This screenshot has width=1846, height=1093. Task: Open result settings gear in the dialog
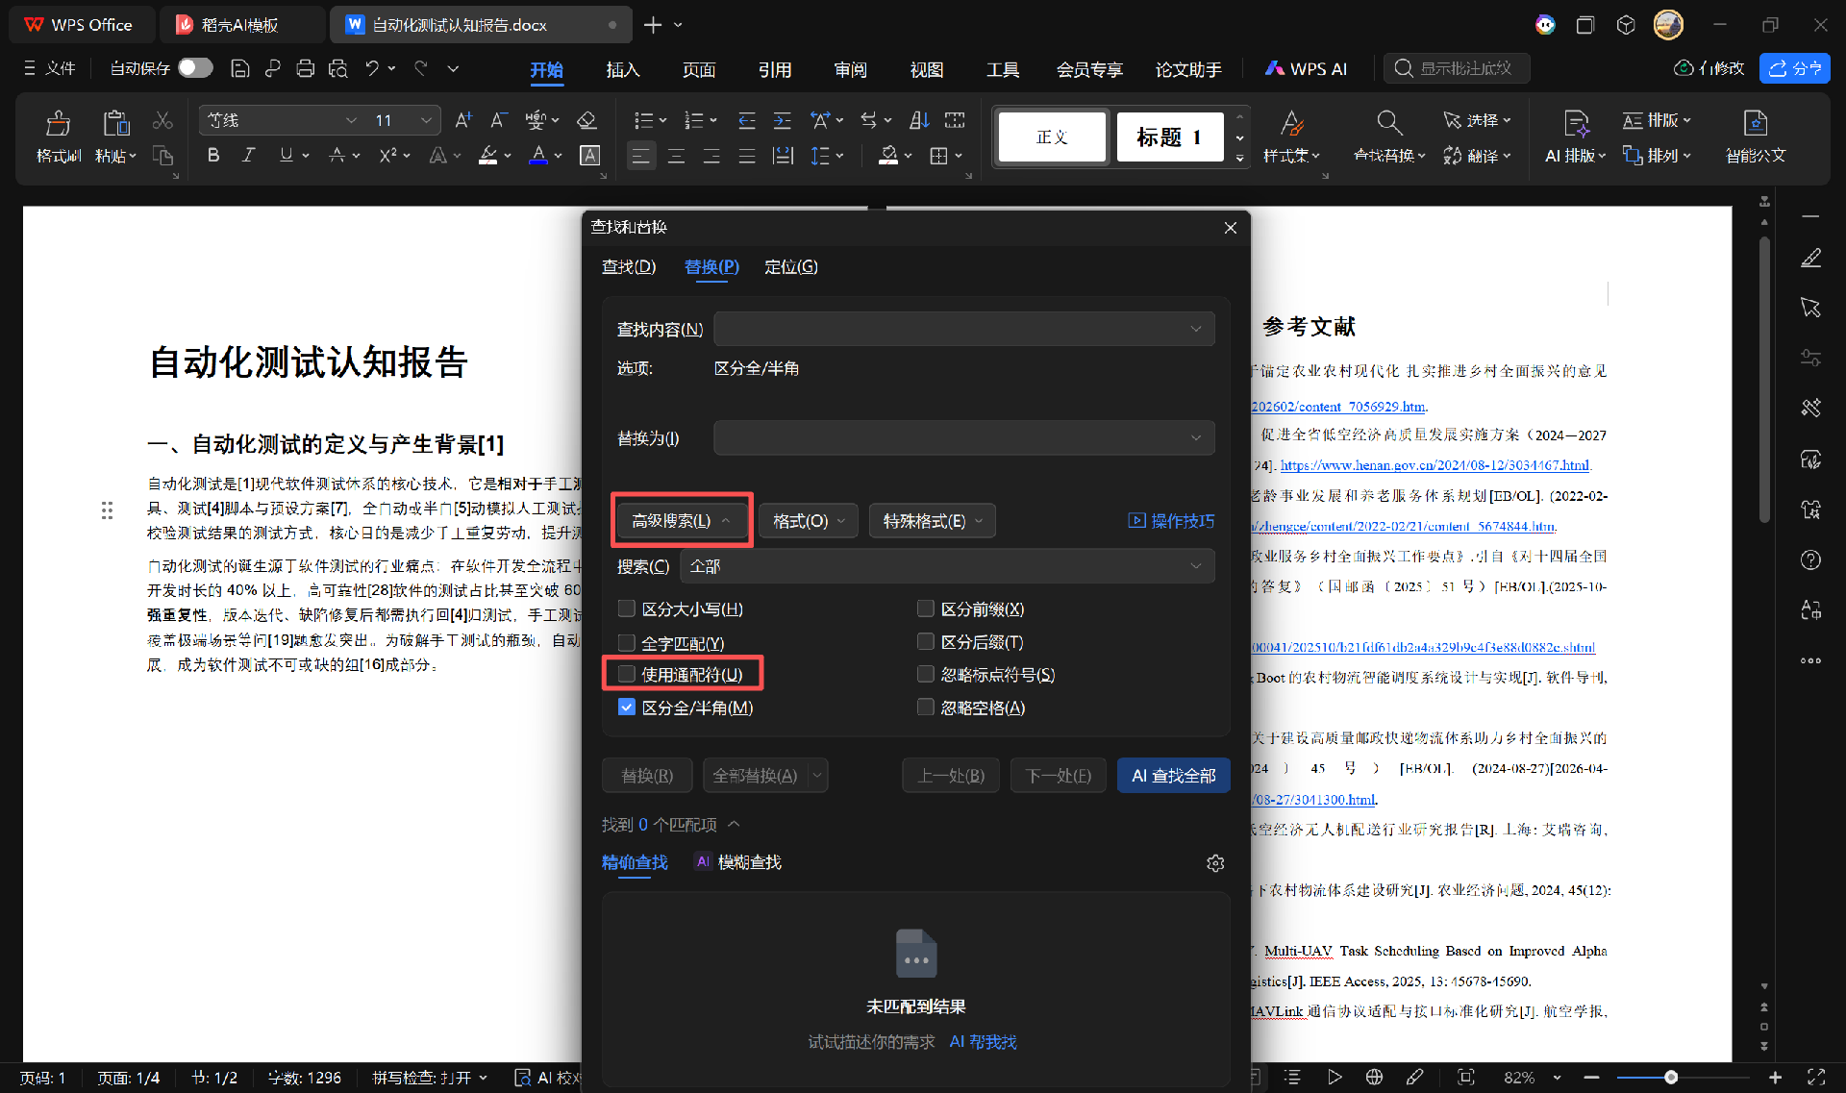[x=1215, y=863]
